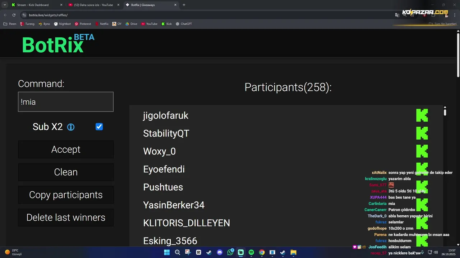Open the Netflix bookmark
This screenshot has height=258, width=460.
tap(102, 24)
